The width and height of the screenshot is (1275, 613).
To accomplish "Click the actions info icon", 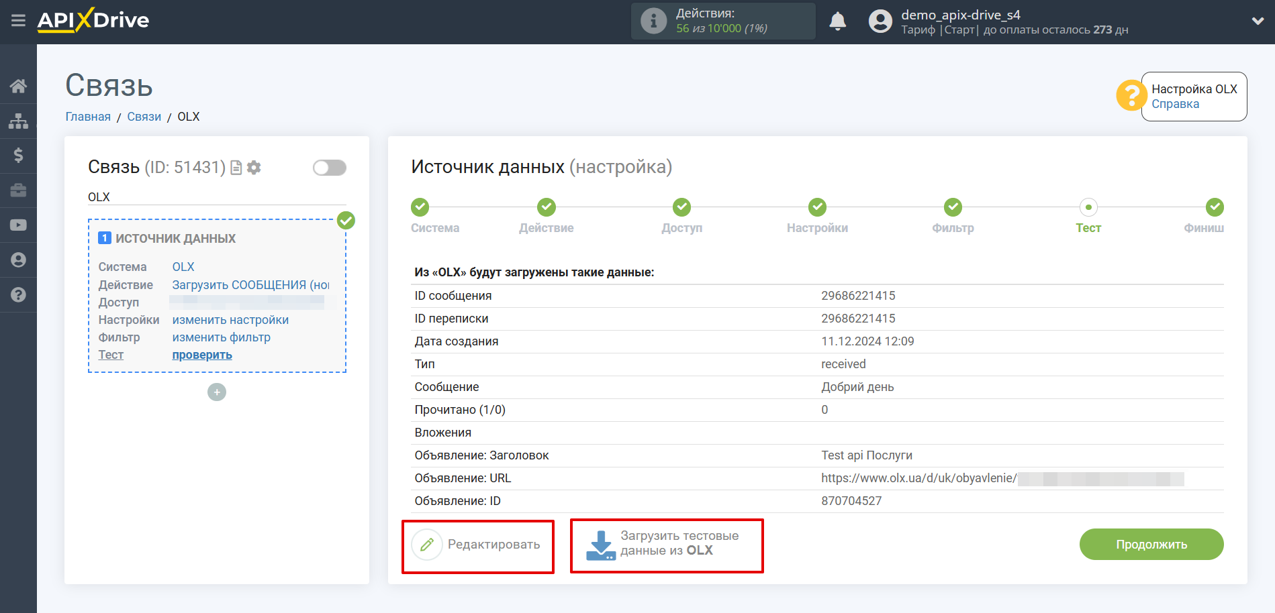I will pos(653,21).
